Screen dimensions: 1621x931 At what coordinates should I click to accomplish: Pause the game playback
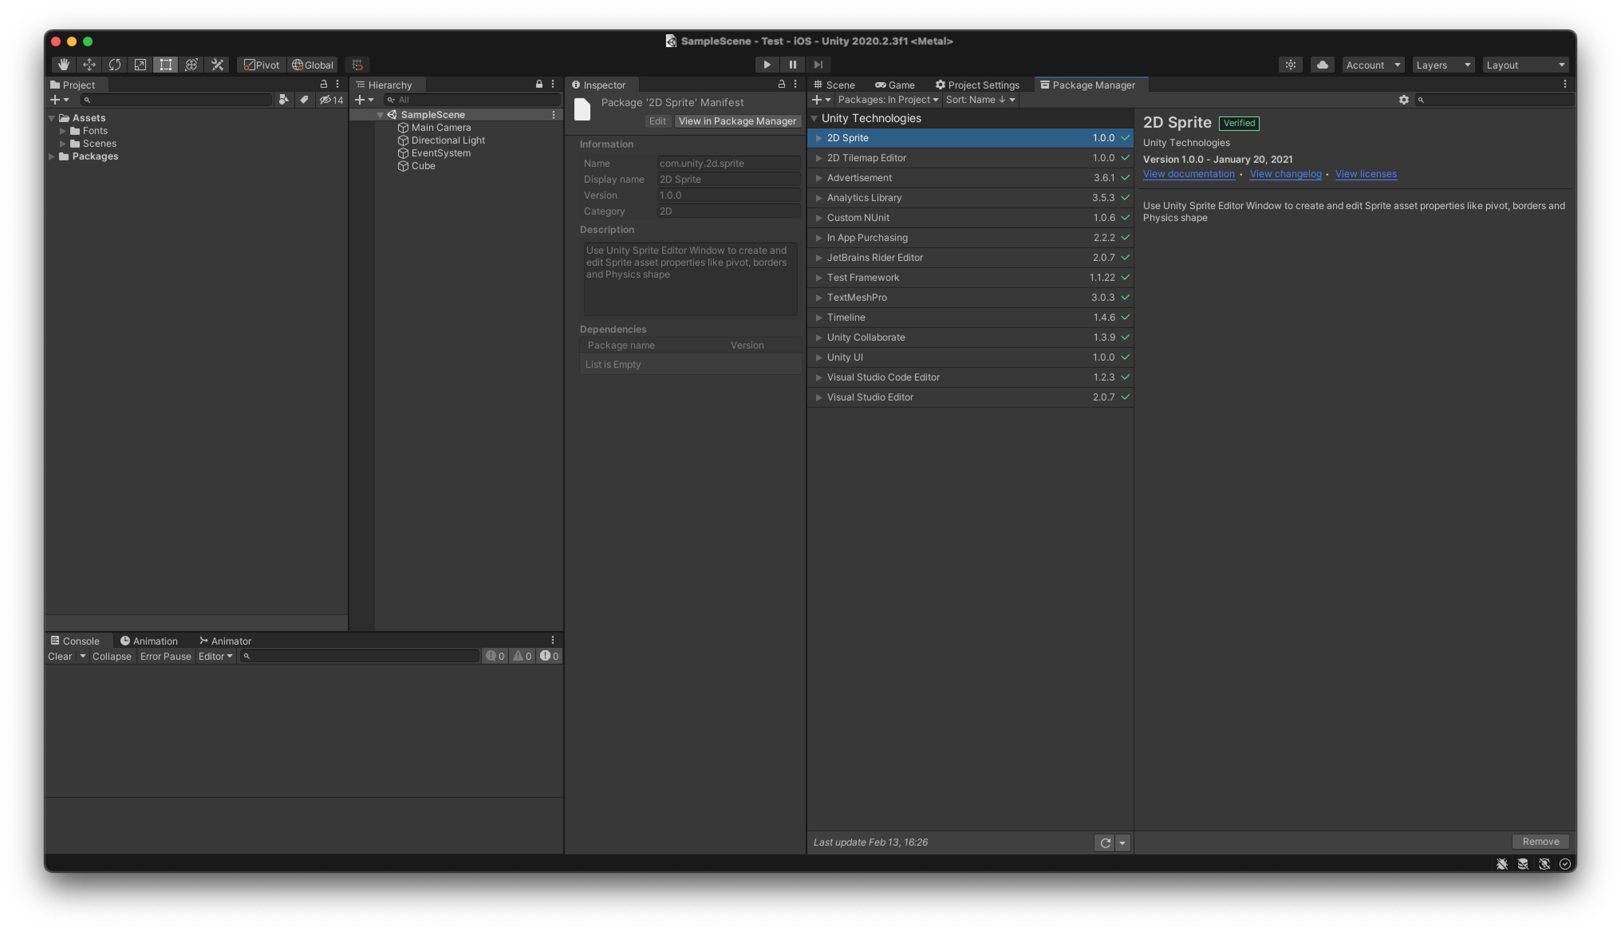point(792,65)
